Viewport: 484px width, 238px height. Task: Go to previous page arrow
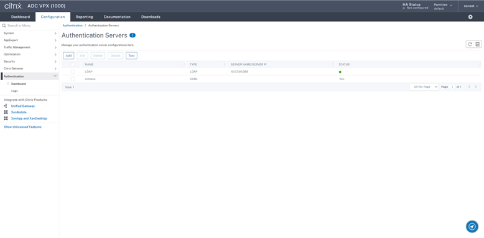(469, 87)
